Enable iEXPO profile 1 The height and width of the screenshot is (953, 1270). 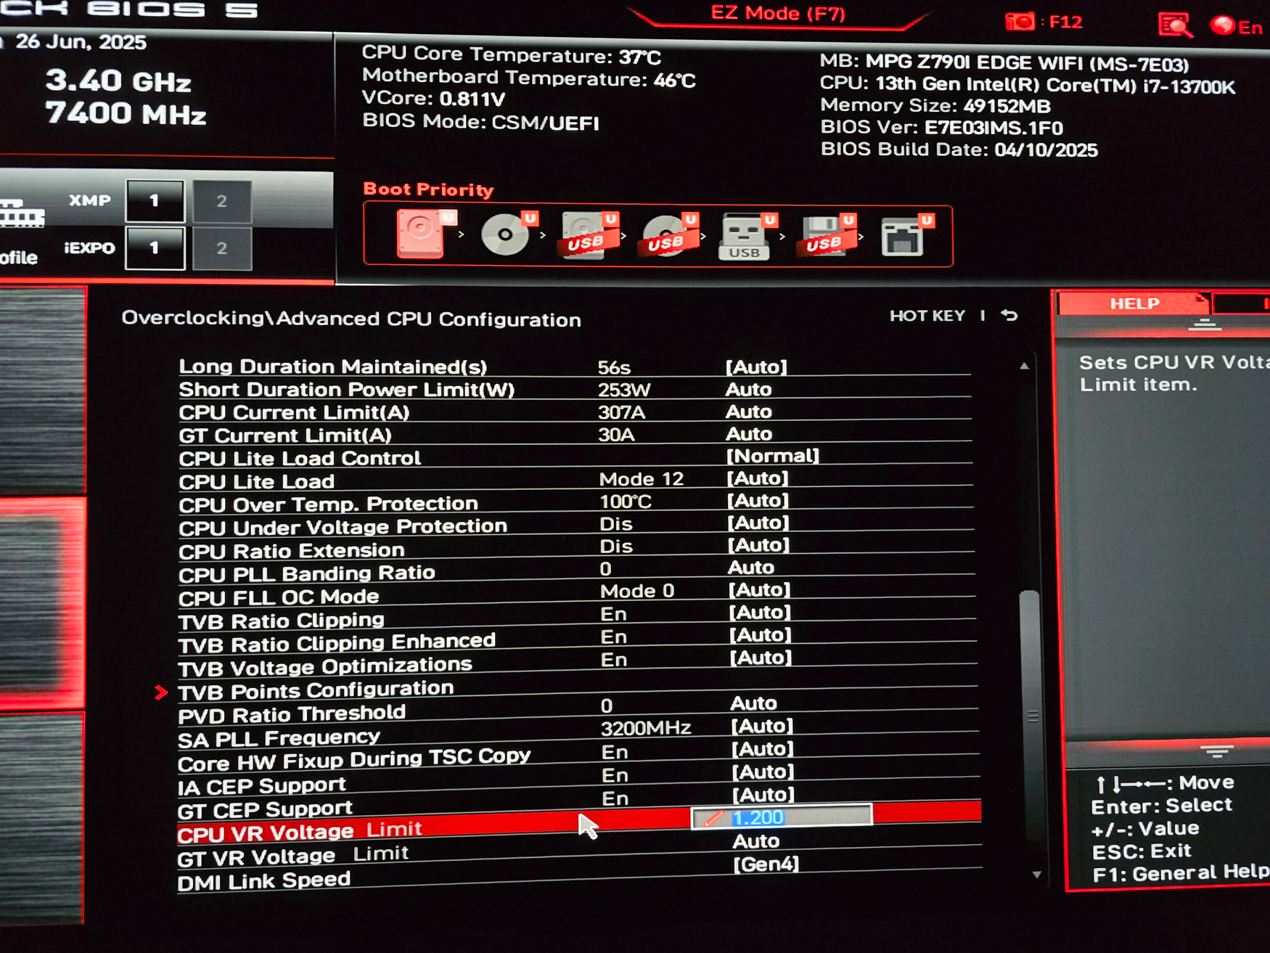[155, 248]
